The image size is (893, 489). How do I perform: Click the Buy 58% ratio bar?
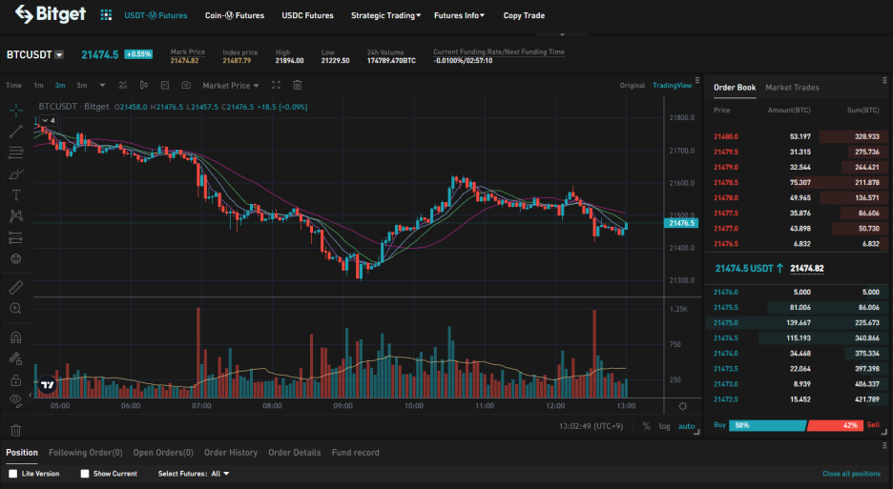(x=767, y=425)
